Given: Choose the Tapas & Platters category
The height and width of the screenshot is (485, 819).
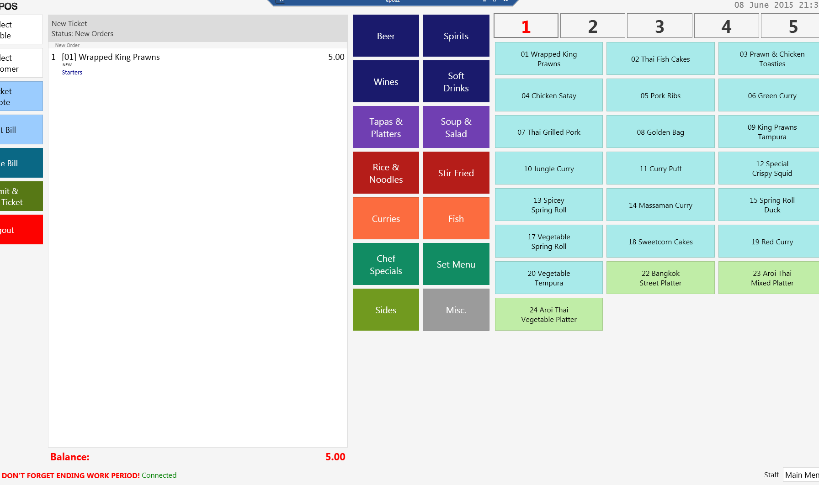Looking at the screenshot, I should (x=386, y=127).
